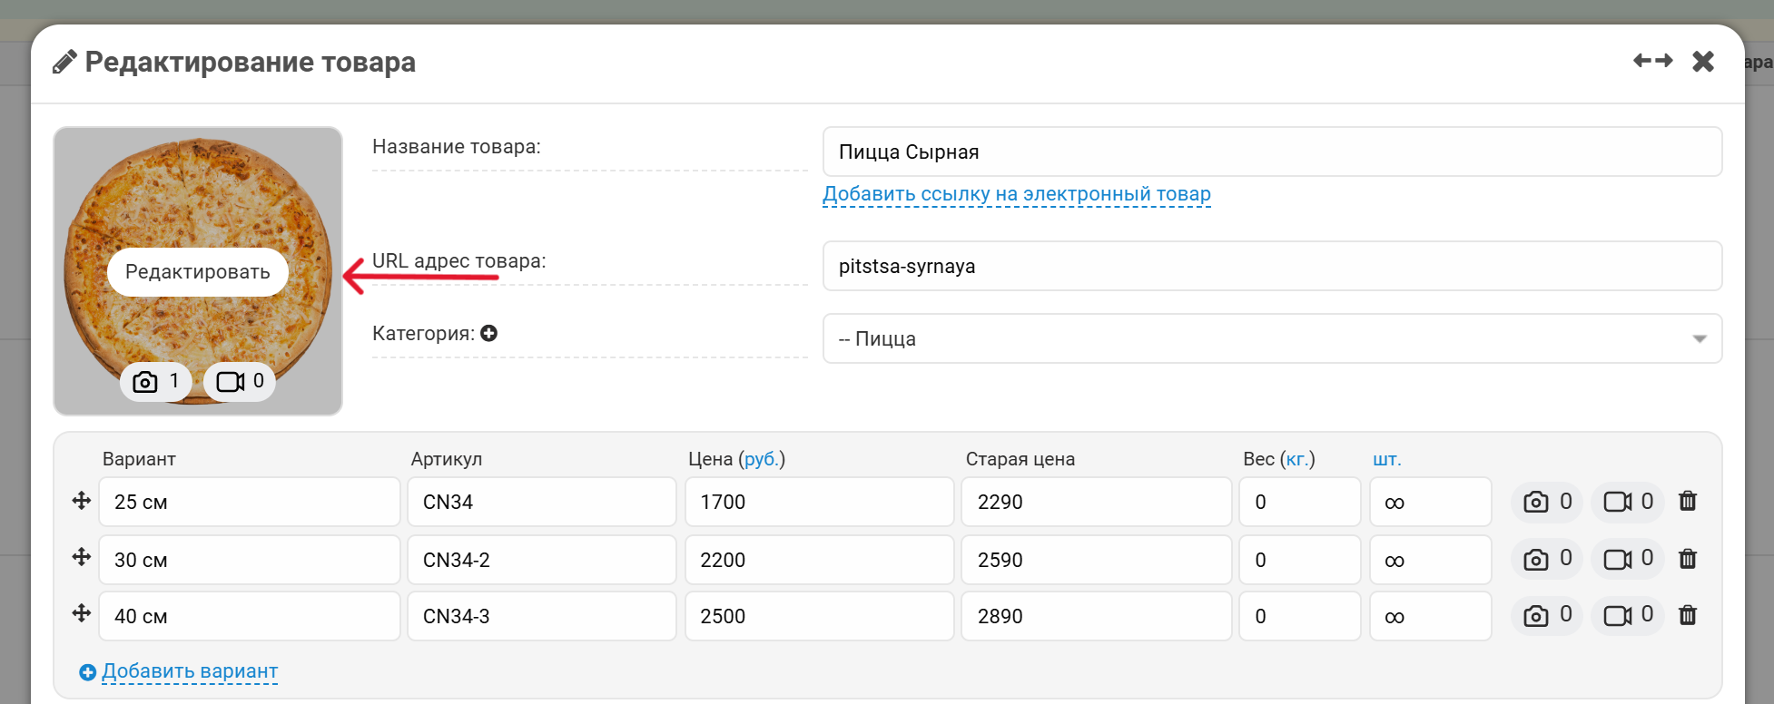Close the Редактирование товара dialog

click(1703, 61)
